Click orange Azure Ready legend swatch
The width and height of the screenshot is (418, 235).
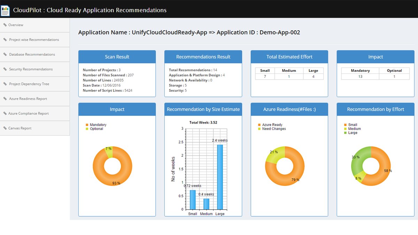click(x=260, y=125)
